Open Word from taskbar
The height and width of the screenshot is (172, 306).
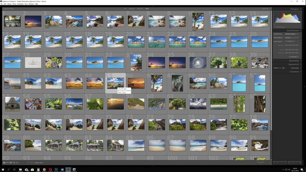62,170
